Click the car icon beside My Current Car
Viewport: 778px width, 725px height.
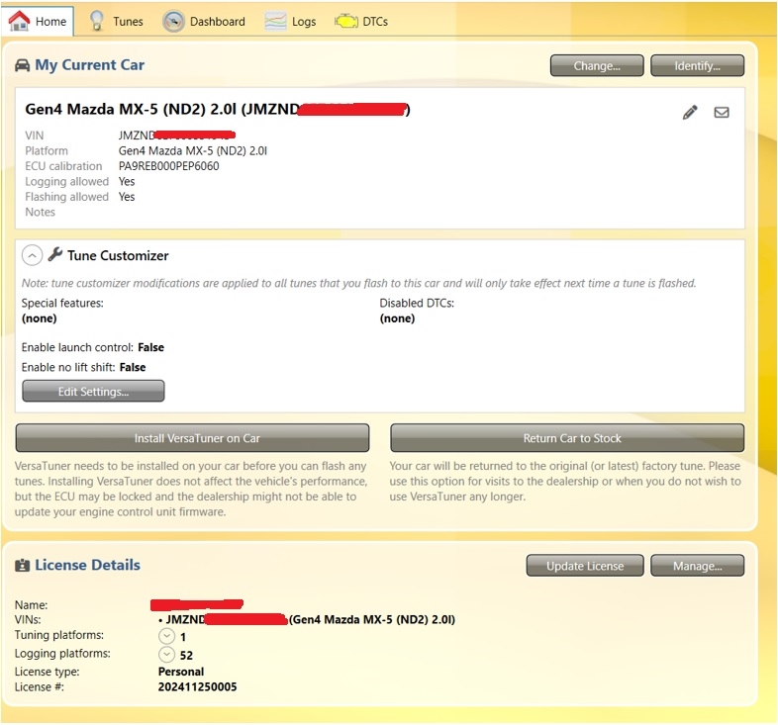click(23, 65)
